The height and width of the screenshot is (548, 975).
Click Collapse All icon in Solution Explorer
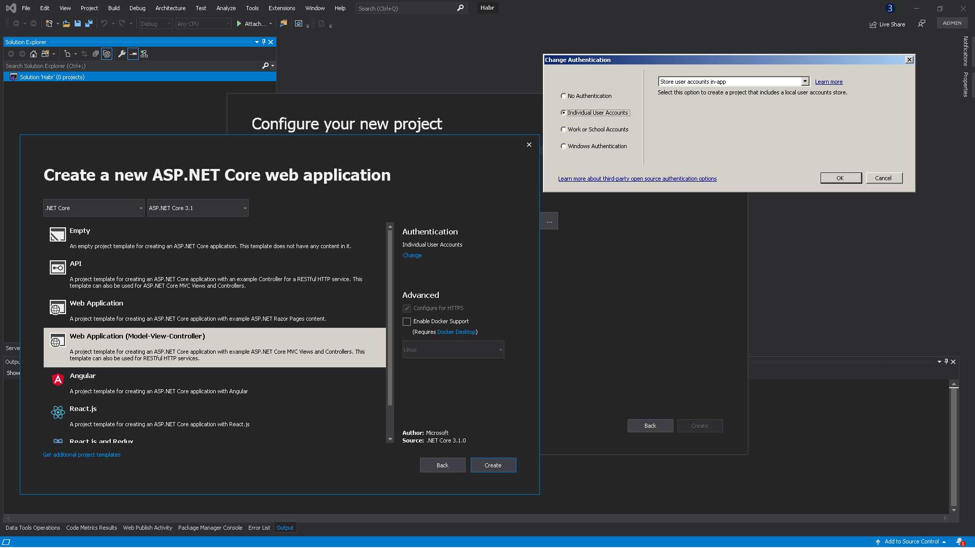pyautogui.click(x=95, y=54)
